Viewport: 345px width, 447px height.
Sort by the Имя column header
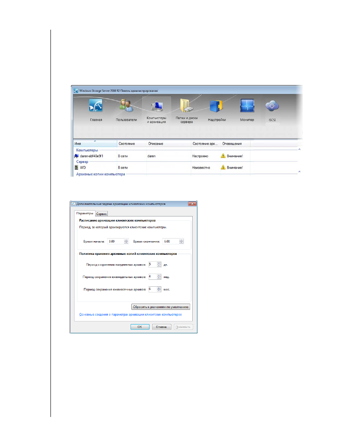(x=95, y=144)
